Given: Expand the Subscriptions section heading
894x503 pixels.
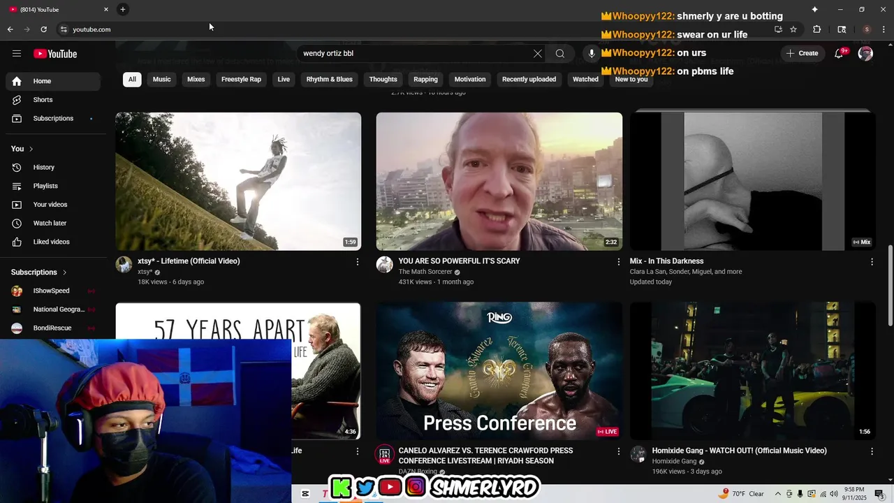Looking at the screenshot, I should point(39,272).
